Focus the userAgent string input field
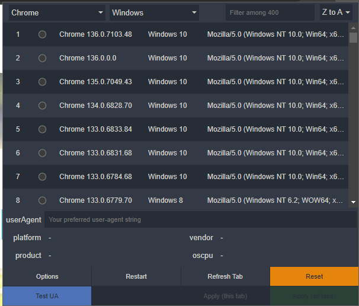 click(x=200, y=219)
